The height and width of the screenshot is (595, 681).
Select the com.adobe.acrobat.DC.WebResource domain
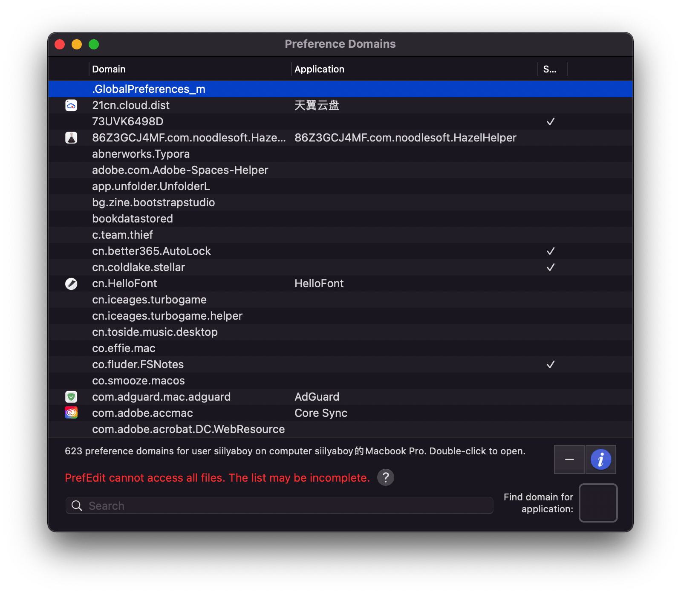[x=188, y=429]
